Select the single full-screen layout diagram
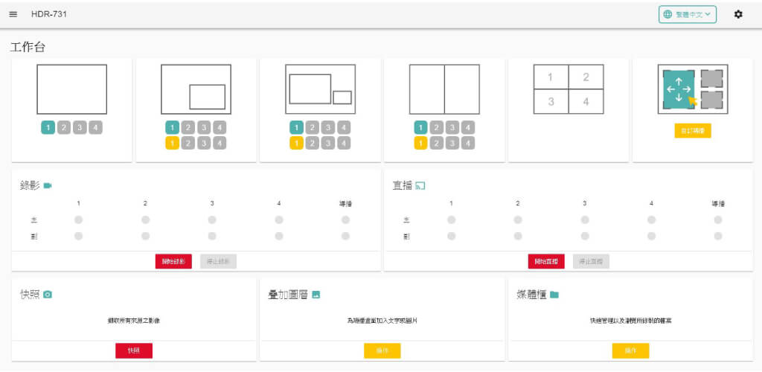Screen dimensions: 762x372 (x=72, y=89)
